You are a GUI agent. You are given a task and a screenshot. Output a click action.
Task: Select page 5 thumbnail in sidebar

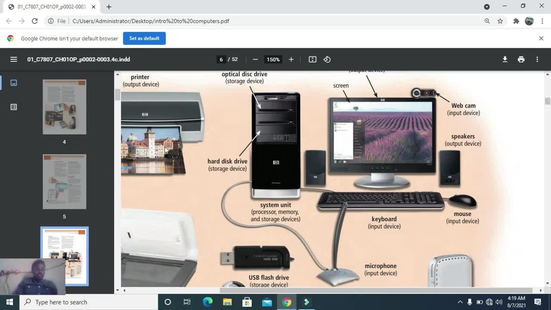(x=65, y=182)
